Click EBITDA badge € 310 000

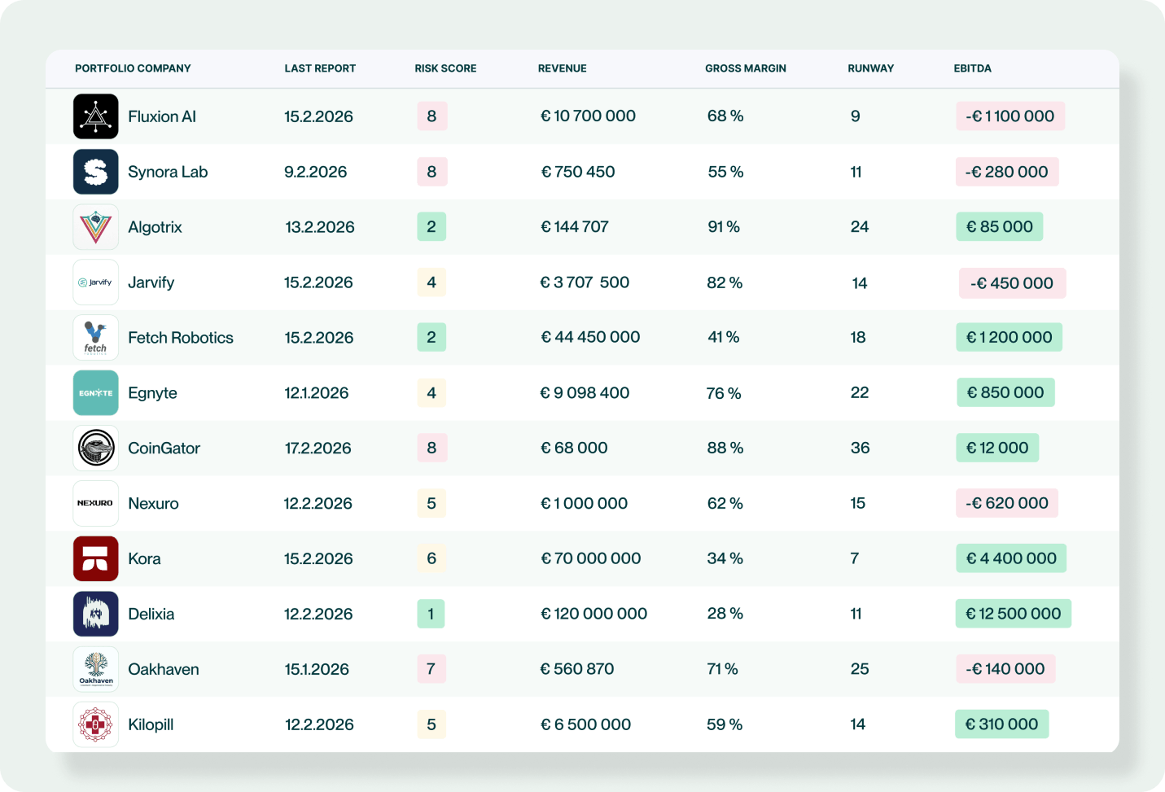point(1002,724)
